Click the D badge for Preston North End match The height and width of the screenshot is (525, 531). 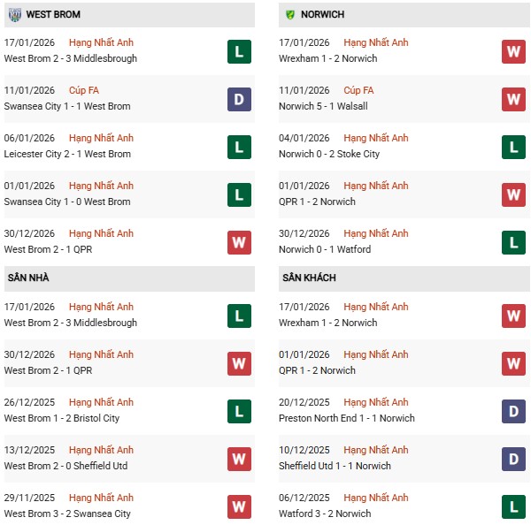(x=513, y=411)
